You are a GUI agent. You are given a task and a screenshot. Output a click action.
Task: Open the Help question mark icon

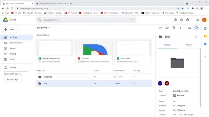(x=181, y=20)
